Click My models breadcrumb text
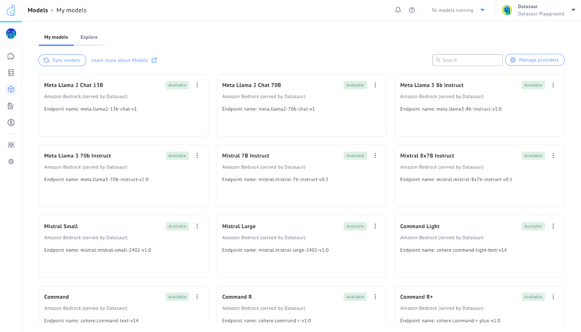Screen dimensions: 581x332 pos(72,10)
